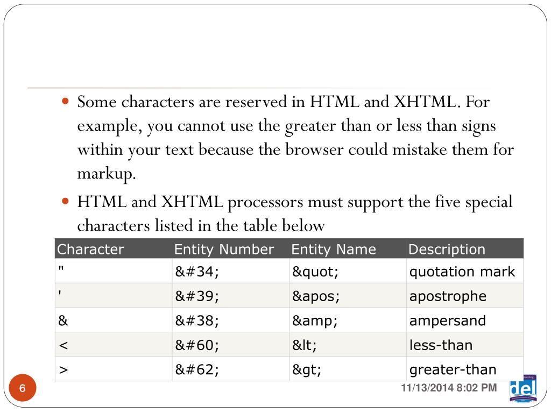The image size is (551, 413).
Task: Click the second orange bullet point
Action: [65, 202]
